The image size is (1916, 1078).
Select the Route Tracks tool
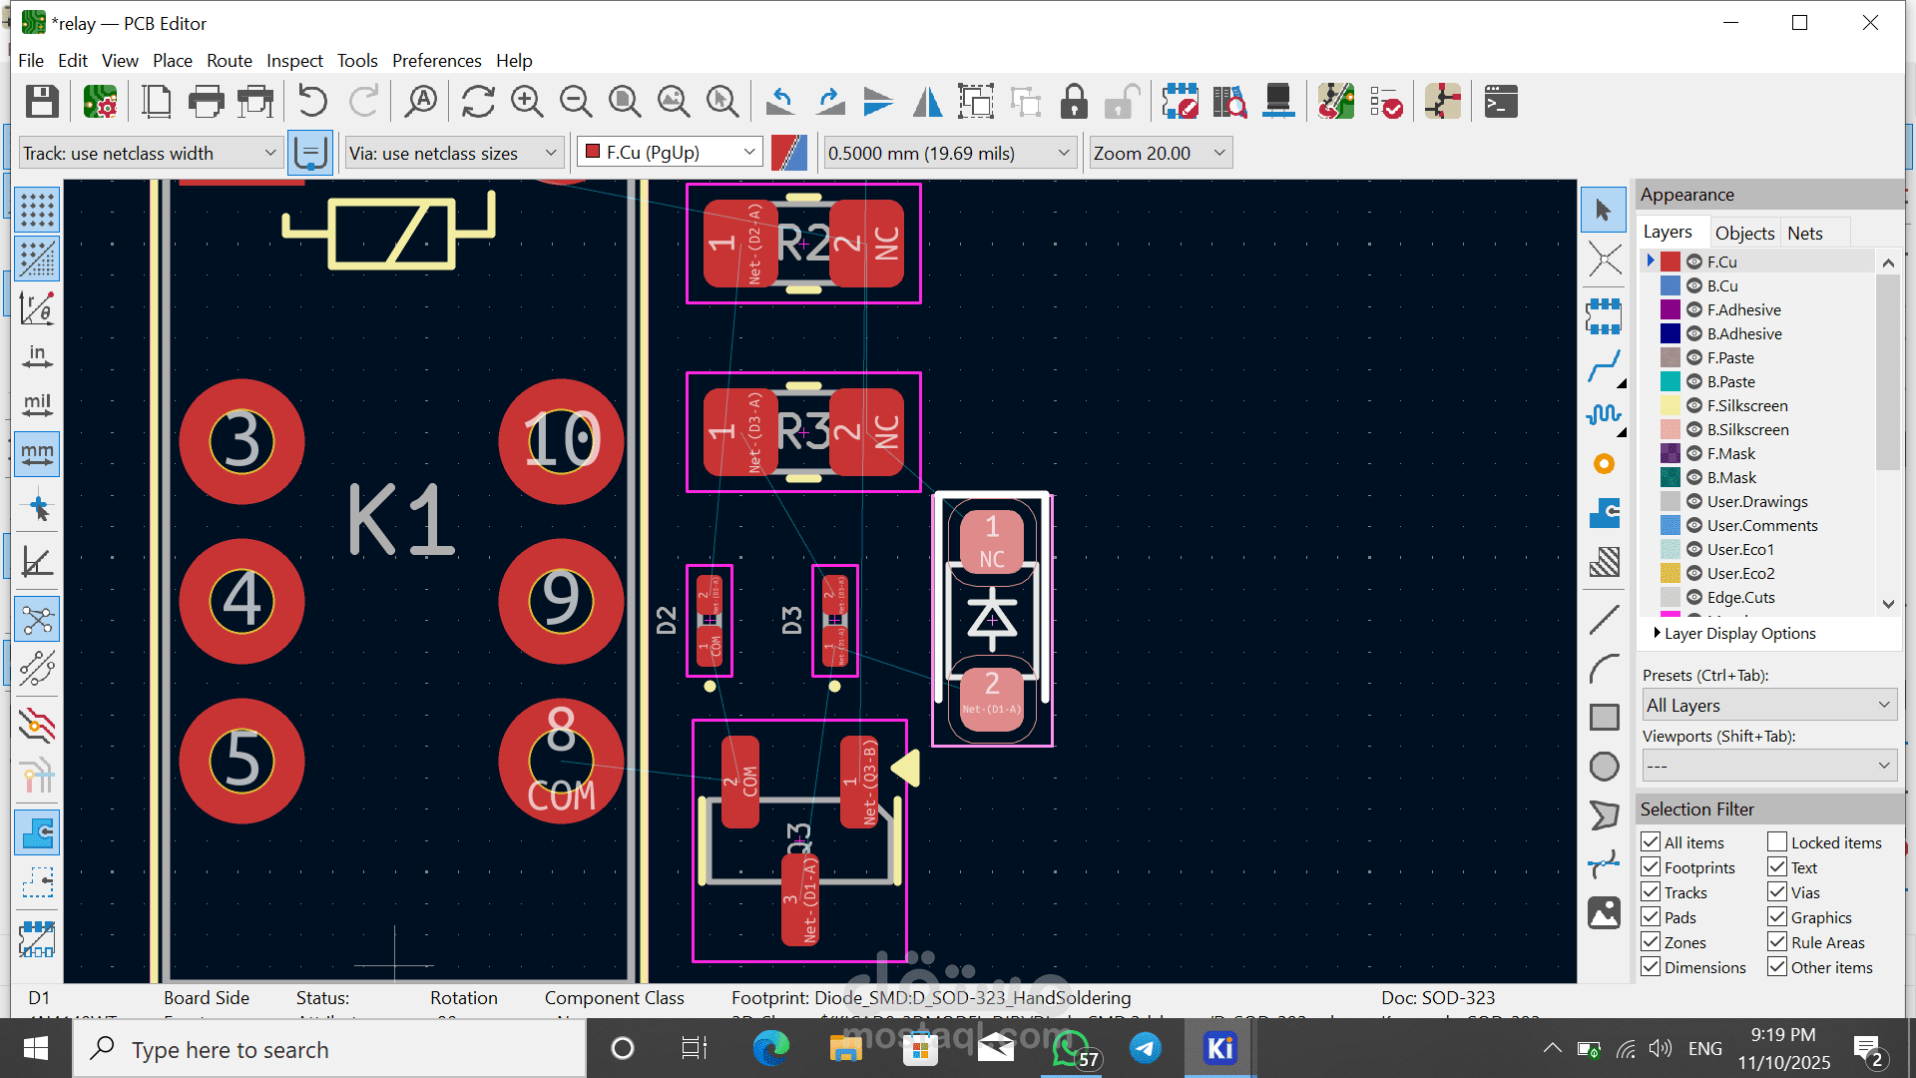tap(1604, 367)
